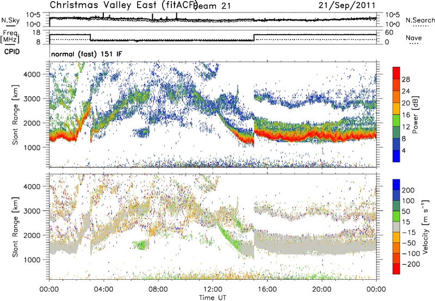Image resolution: width=435 pixels, height=301 pixels.
Task: Select the "24" value on power colorbar
Action: (x=406, y=91)
